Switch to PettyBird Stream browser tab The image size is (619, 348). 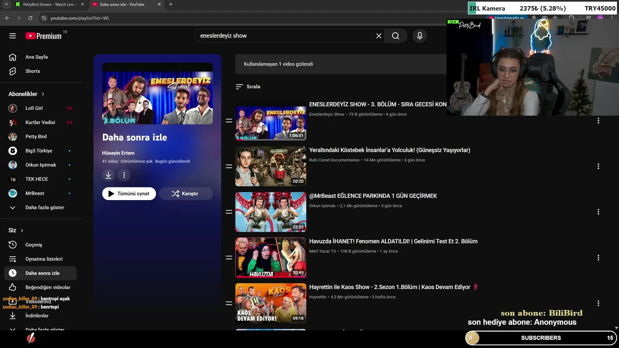[x=49, y=4]
